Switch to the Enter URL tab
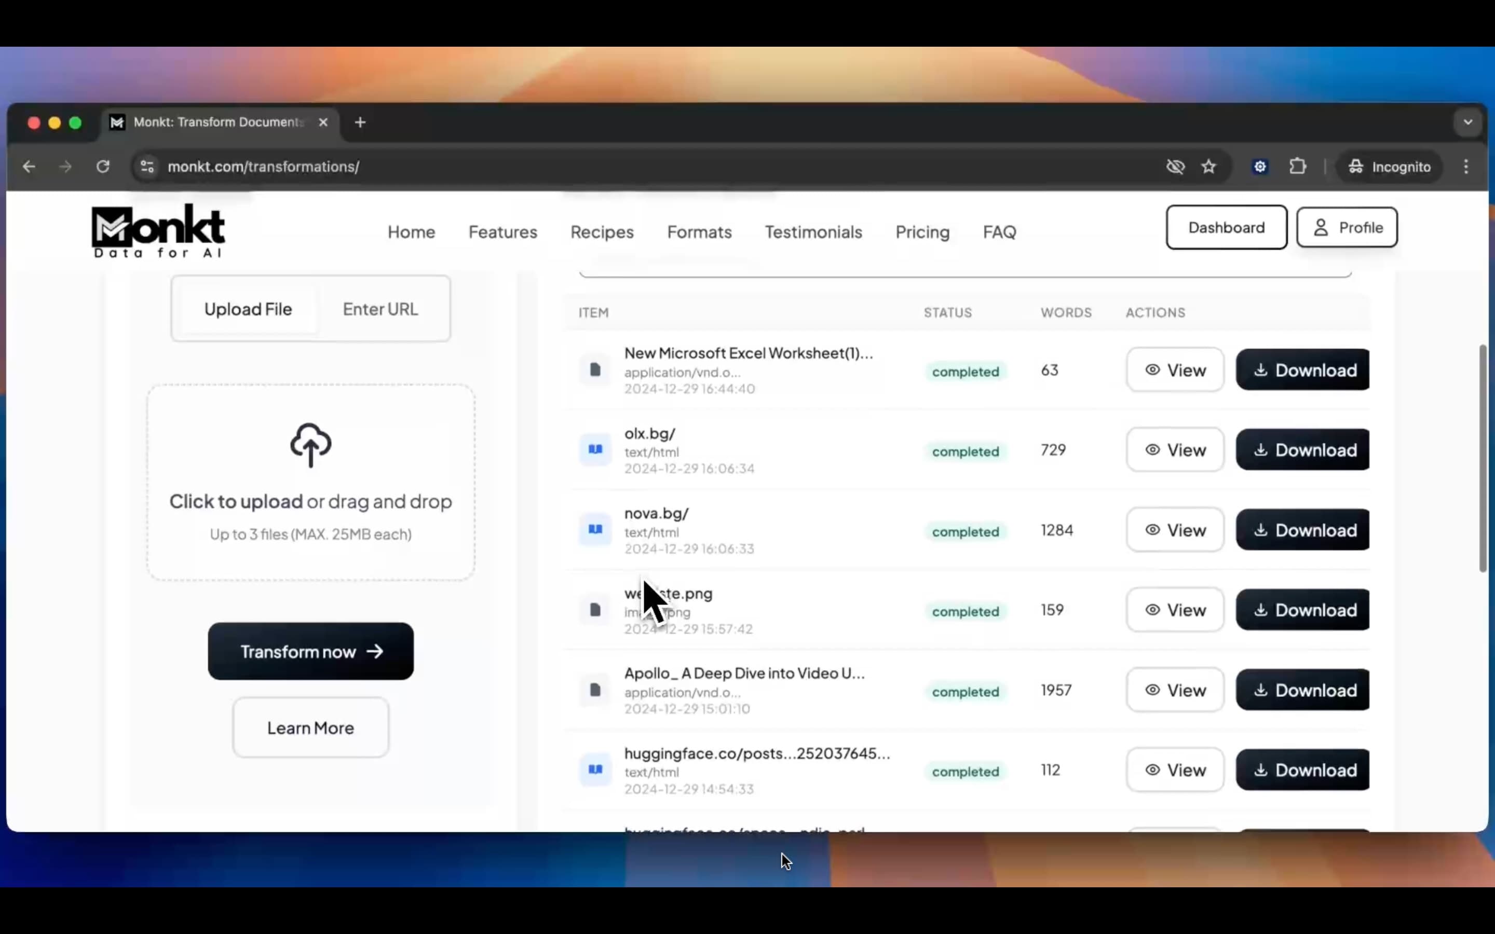Viewport: 1495px width, 934px height. tap(380, 309)
